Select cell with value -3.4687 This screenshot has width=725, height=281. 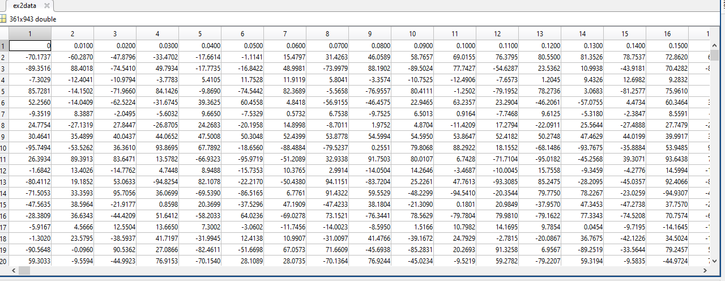(x=455, y=171)
